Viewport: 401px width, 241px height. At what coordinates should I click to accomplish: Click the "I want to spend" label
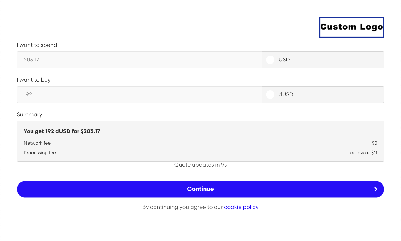point(37,45)
